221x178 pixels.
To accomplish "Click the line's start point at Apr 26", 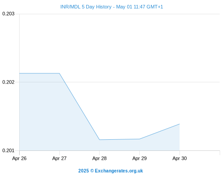I will click(x=20, y=73).
